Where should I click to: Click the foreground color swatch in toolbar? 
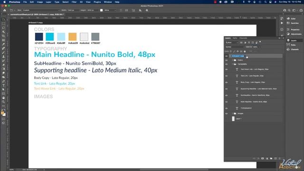2,113
